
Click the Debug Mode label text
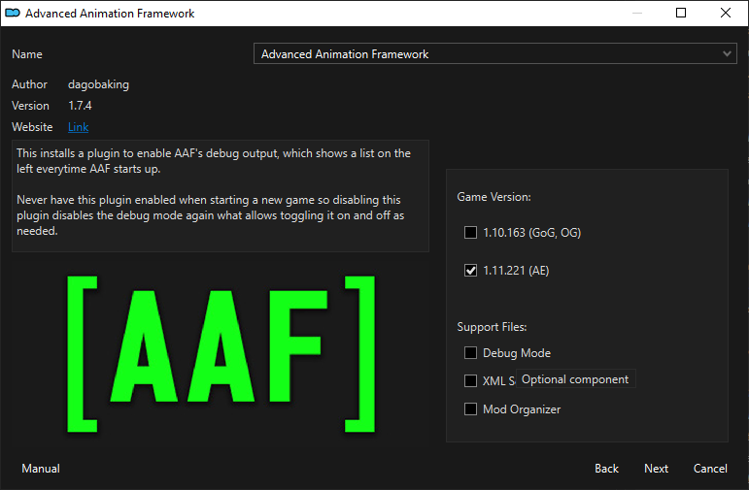517,353
